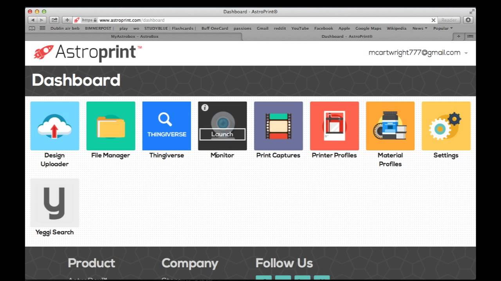The image size is (501, 281).
Task: Show all tabs button
Action: [x=470, y=36]
